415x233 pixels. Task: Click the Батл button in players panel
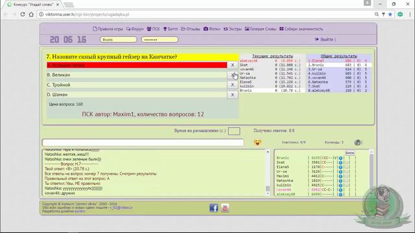350,153
